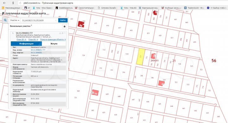Open the "TradersGuild" bookmark

pyautogui.click(x=194, y=8)
